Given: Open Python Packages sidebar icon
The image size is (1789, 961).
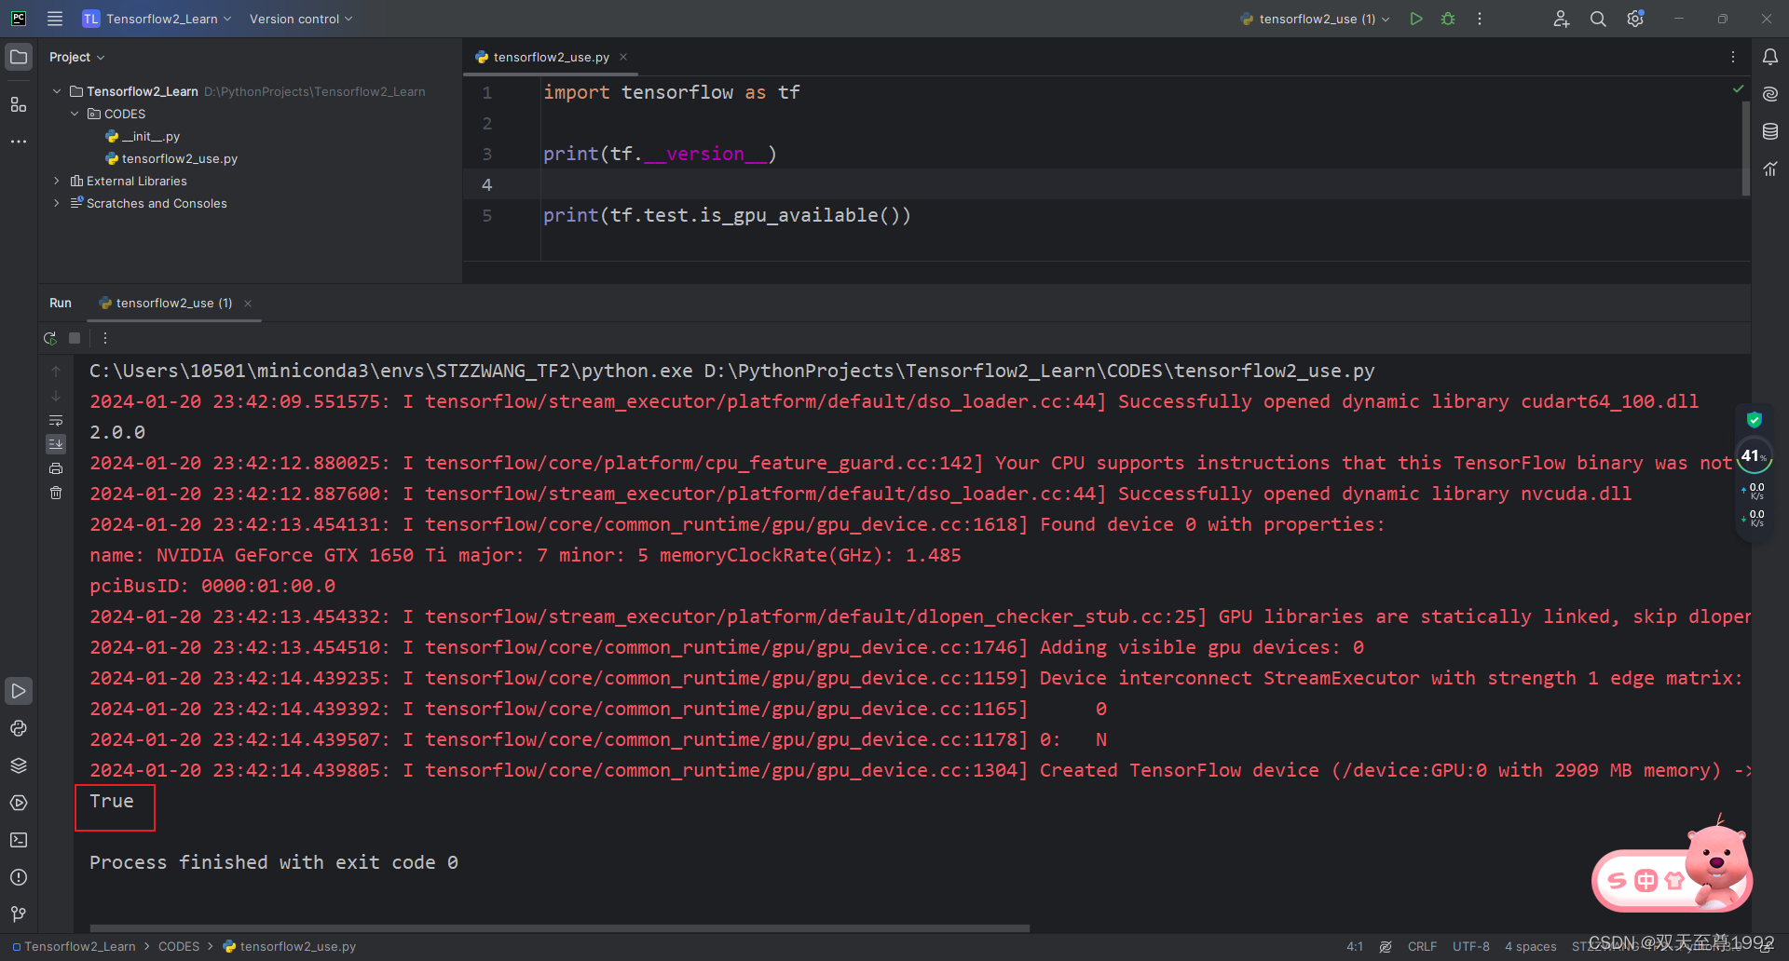Looking at the screenshot, I should 19,728.
